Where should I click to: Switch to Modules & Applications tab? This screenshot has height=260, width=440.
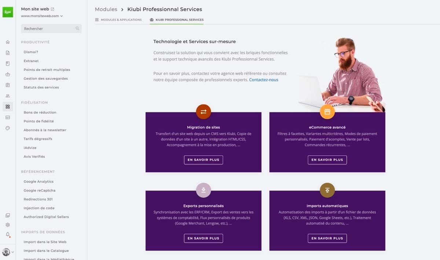coord(118,20)
